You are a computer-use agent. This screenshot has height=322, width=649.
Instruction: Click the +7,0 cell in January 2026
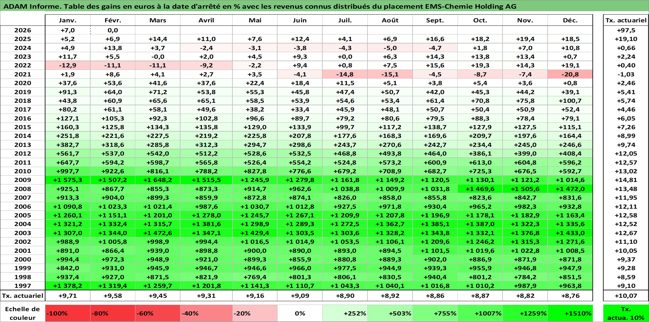68,30
